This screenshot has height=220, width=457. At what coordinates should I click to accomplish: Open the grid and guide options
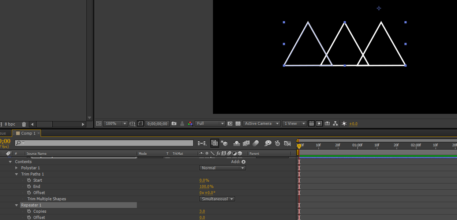point(132,124)
